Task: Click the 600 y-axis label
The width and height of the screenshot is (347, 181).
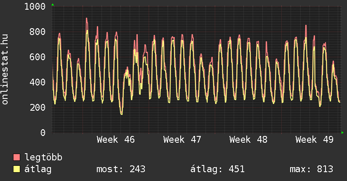Action: [x=37, y=57]
